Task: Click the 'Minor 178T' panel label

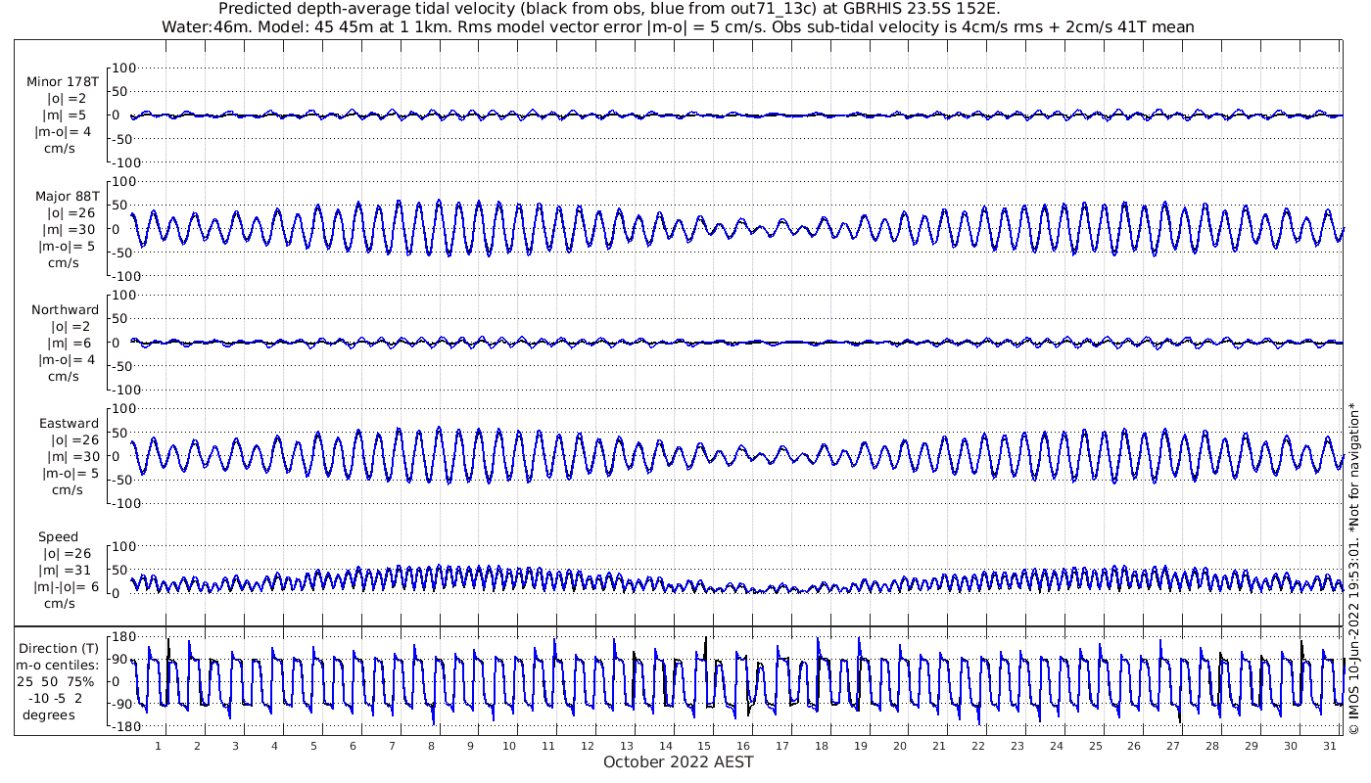Action: coord(63,81)
